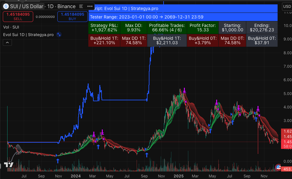
Task: Click the 58:0 countdown label on price axis
Action: tap(287, 146)
